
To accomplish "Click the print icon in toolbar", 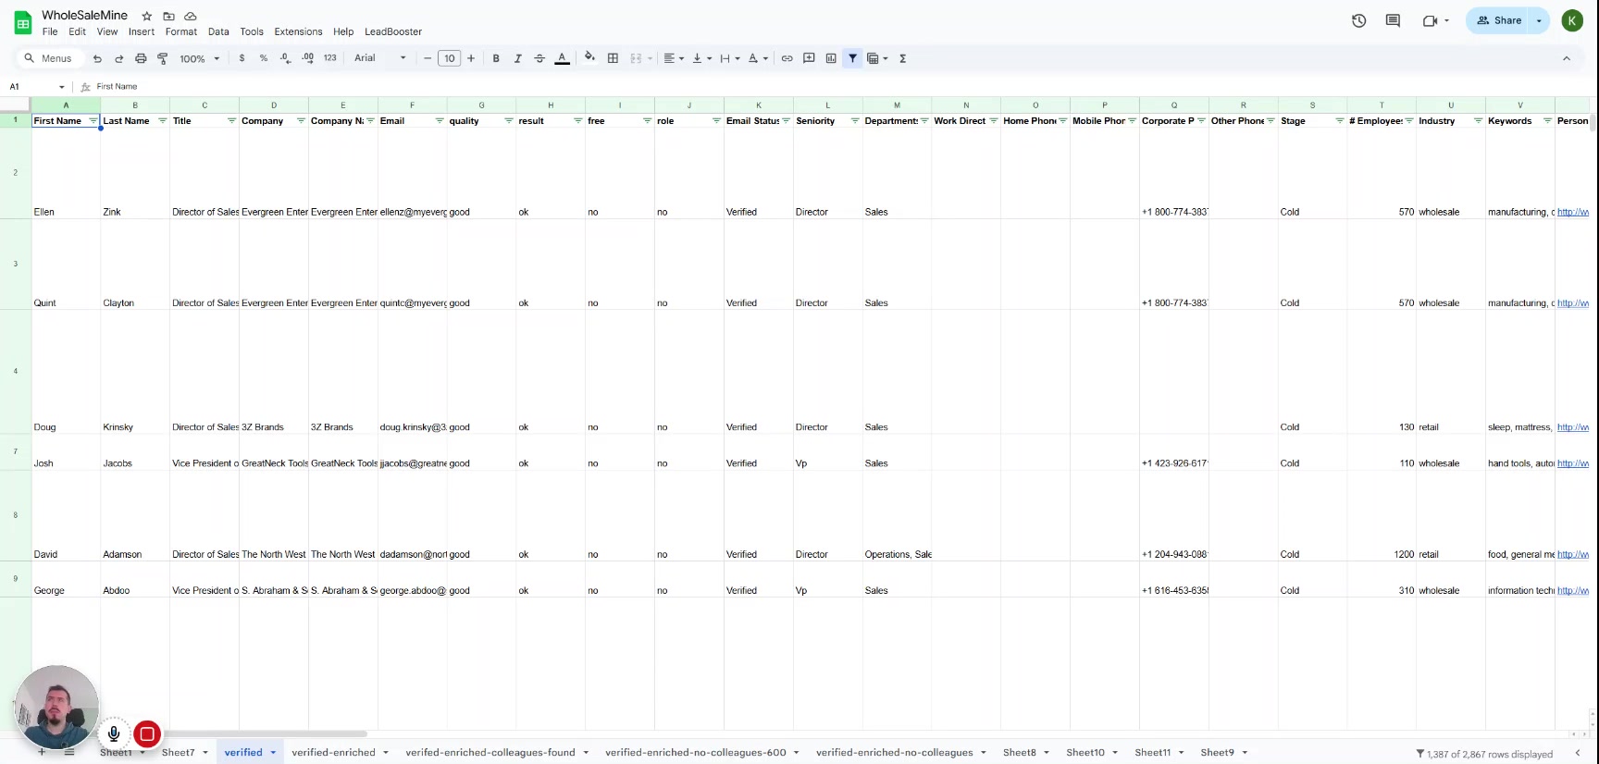I will (x=141, y=58).
